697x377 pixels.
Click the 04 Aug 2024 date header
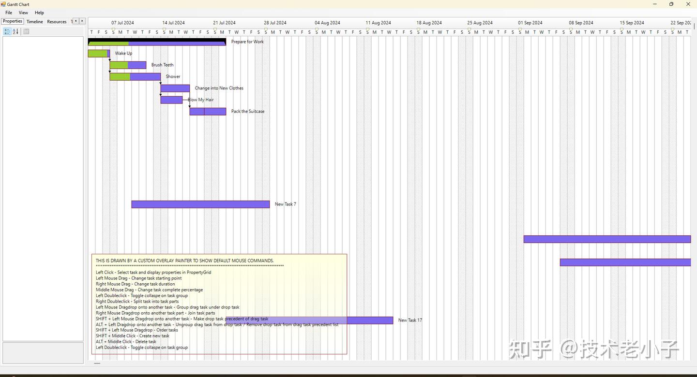pos(327,22)
